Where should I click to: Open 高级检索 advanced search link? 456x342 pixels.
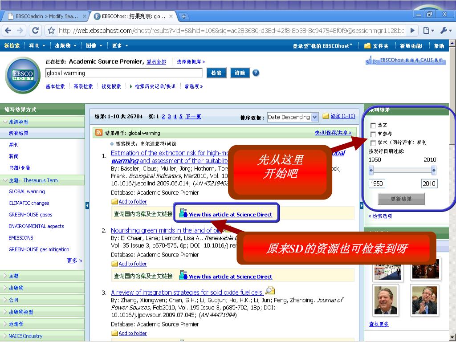pos(83,86)
